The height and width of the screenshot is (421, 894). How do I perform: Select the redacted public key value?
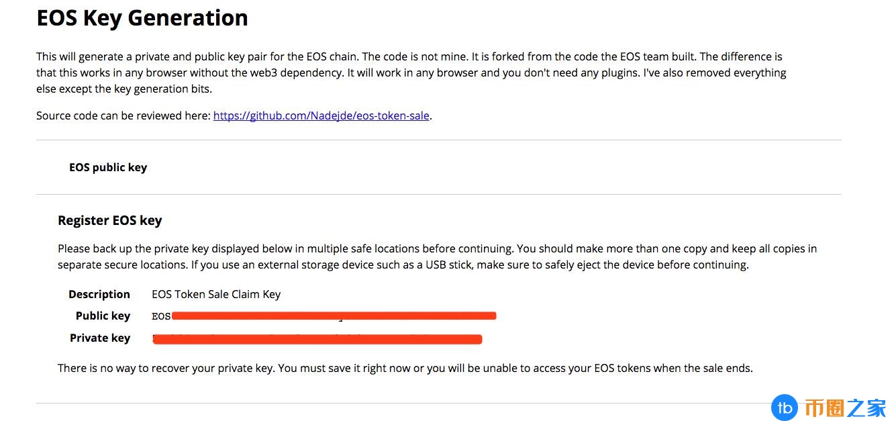pyautogui.click(x=334, y=316)
